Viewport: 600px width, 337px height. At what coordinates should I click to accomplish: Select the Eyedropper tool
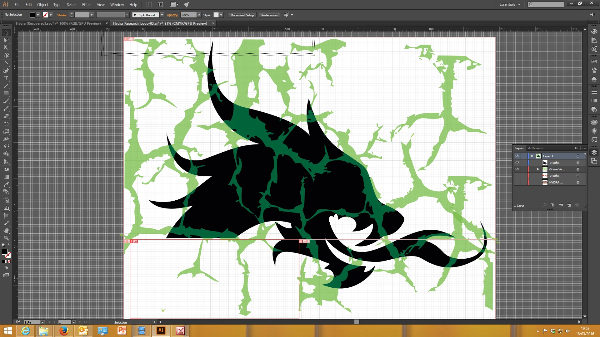click(6, 185)
